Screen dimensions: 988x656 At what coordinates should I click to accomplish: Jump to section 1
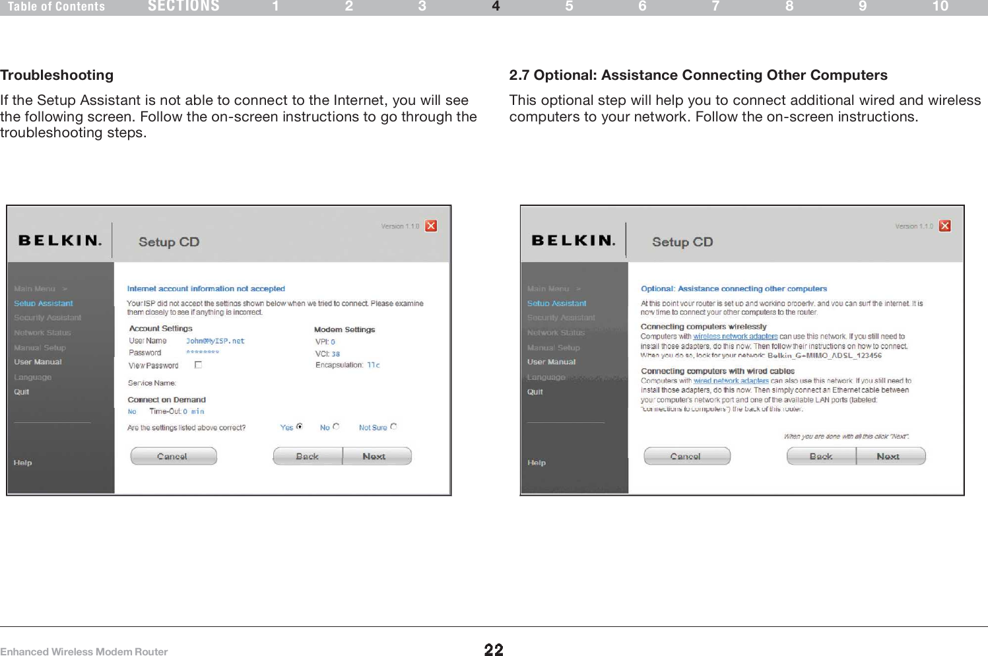(275, 7)
